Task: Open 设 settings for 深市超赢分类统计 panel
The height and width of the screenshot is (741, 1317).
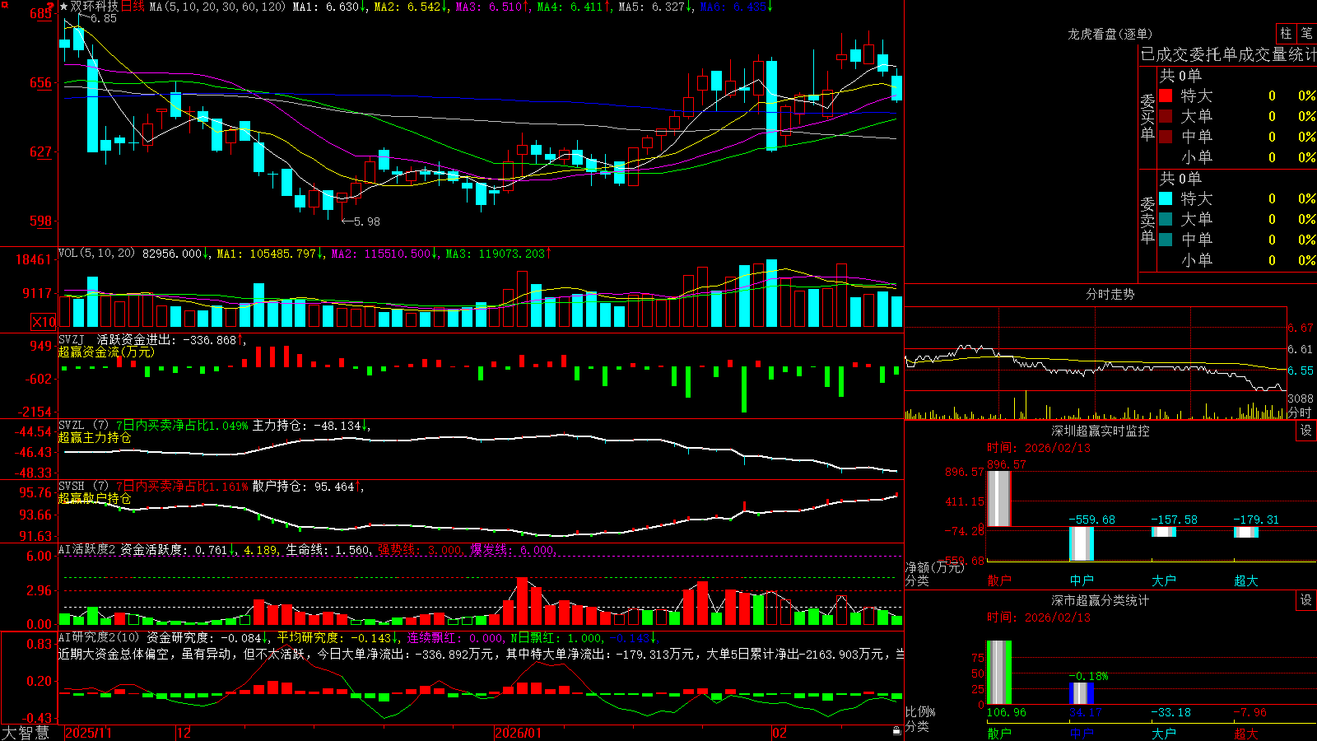Action: (1306, 600)
